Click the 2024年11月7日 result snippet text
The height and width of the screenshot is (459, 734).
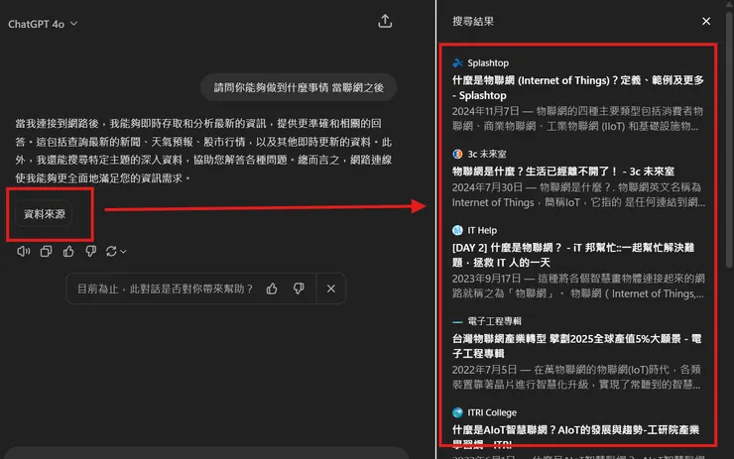(577, 119)
